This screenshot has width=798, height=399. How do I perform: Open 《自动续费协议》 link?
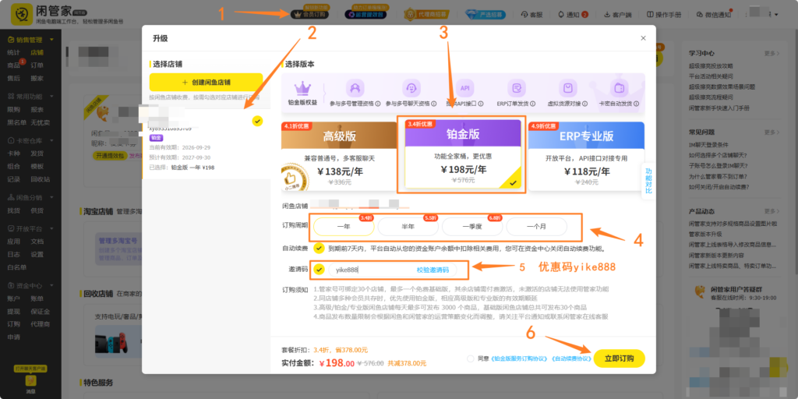coord(571,358)
